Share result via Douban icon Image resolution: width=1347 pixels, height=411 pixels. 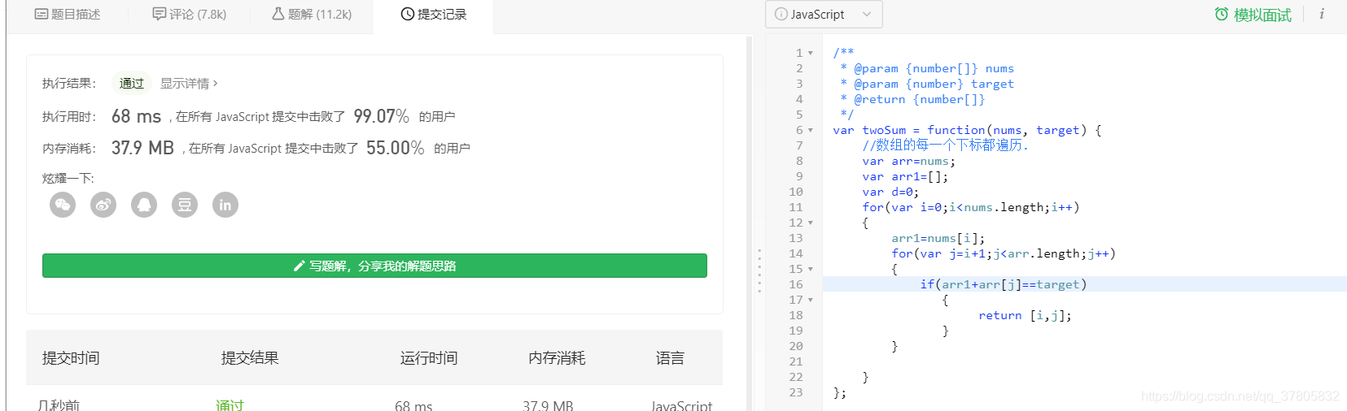[x=185, y=205]
